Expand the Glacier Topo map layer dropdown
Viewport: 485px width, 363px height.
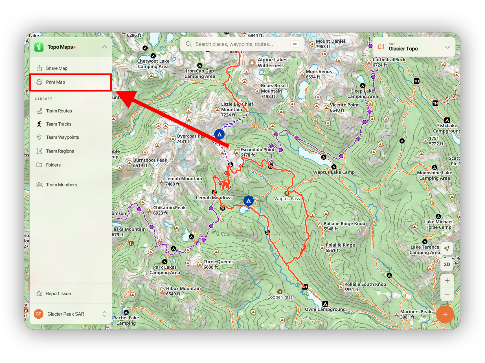[414, 47]
